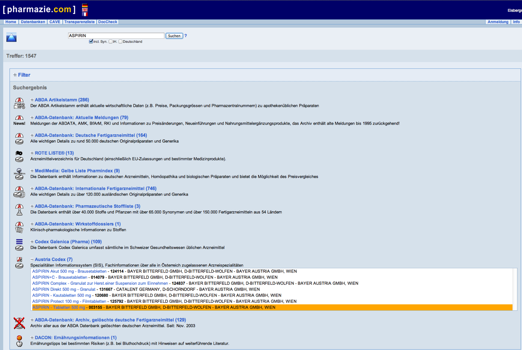Expand Codex Galenica (Pharma) (109) results
The image size is (522, 350).
[x=66, y=242]
